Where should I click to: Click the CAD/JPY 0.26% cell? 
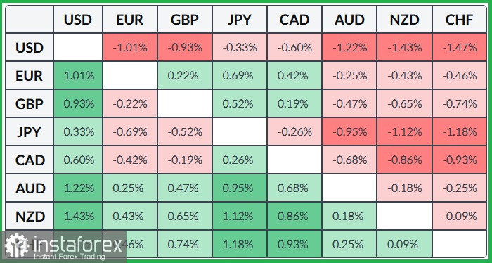[x=240, y=160]
